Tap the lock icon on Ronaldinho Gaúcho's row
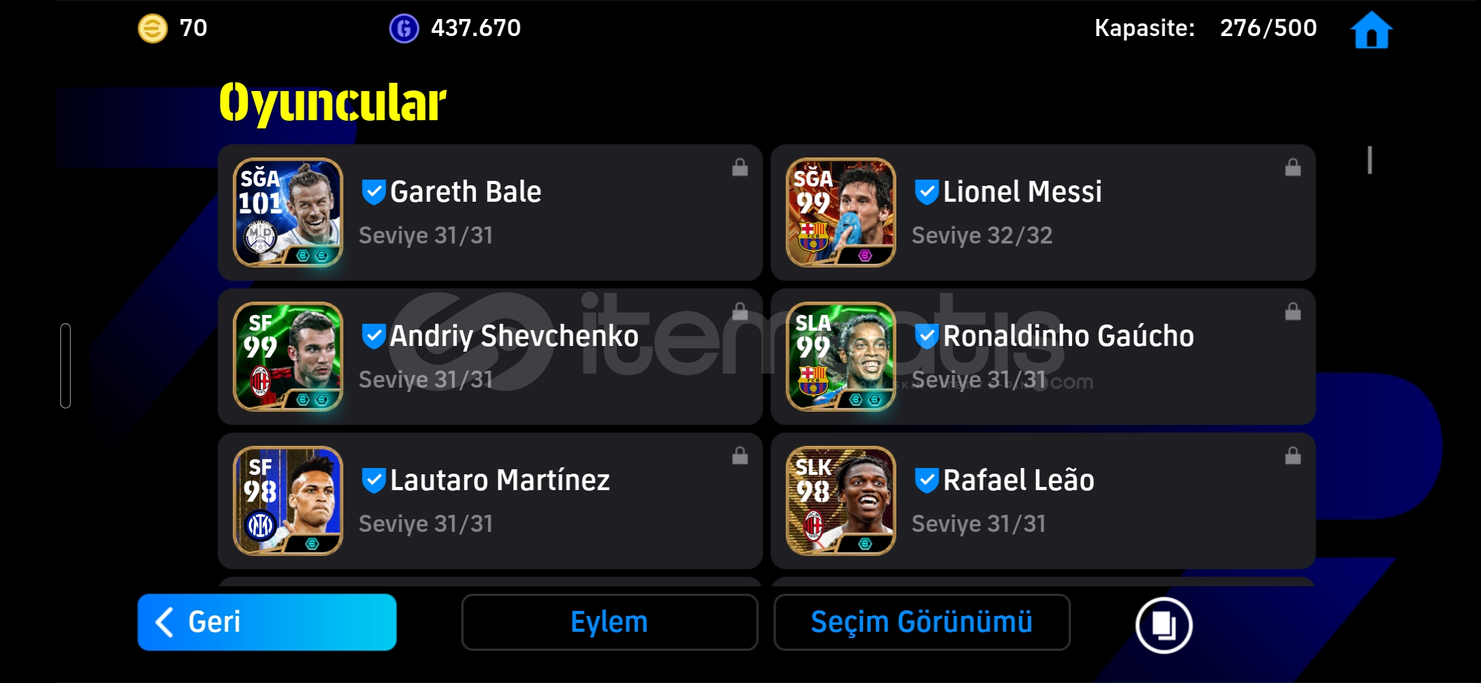 (1293, 312)
